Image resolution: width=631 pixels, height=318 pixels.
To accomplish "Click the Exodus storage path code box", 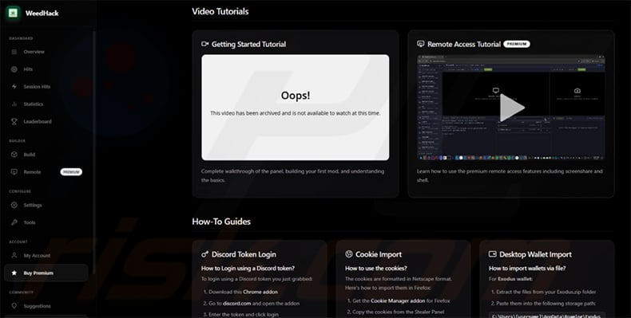I will pos(547,315).
